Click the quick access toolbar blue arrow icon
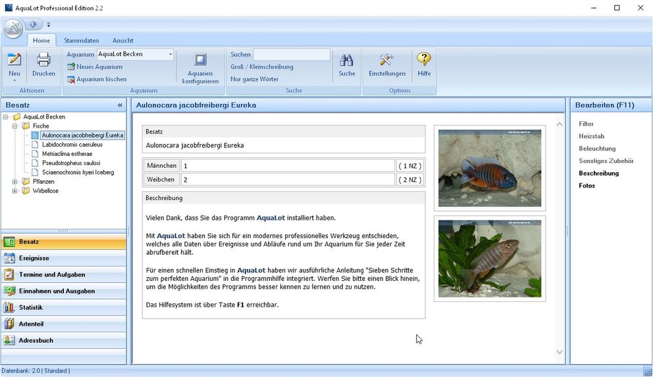Screen dimensions: 653x377 [x=34, y=24]
